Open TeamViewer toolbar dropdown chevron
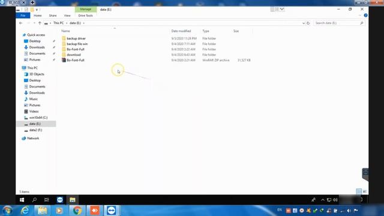This screenshot has width=384, height=216. coord(282,9)
